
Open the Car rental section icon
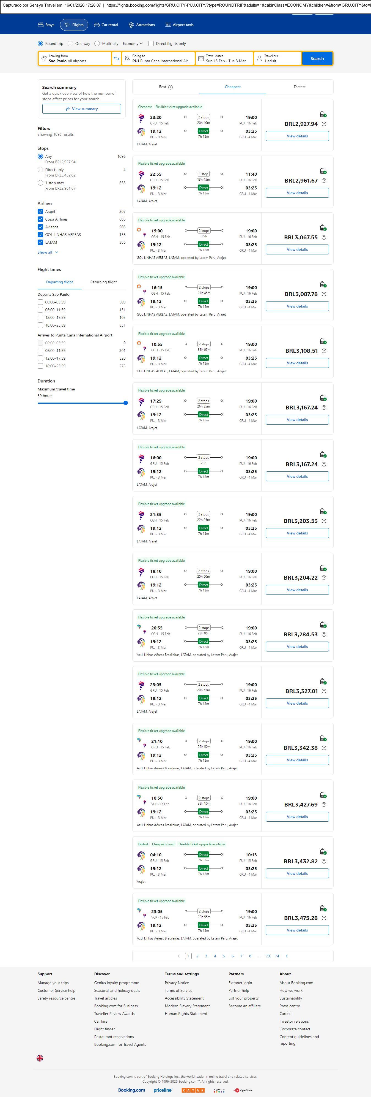97,25
